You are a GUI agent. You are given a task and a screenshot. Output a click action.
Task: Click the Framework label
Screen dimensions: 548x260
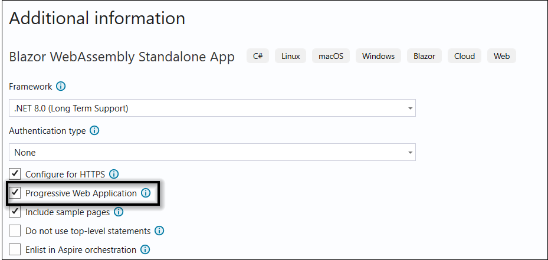(x=31, y=86)
